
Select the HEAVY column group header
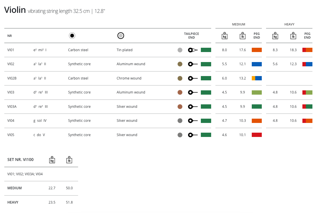tap(289, 25)
